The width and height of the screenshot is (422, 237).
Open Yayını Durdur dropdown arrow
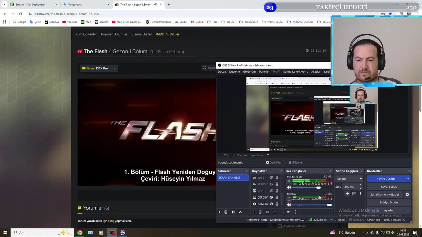(407, 179)
